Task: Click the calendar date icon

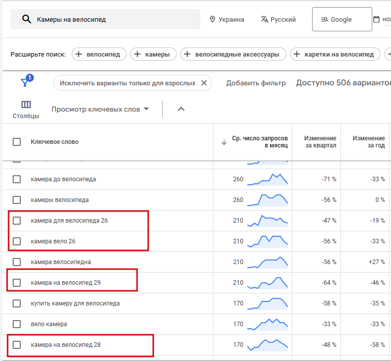Action: pyautogui.click(x=376, y=20)
